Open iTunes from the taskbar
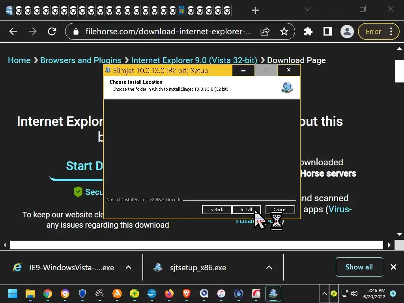 [221, 294]
